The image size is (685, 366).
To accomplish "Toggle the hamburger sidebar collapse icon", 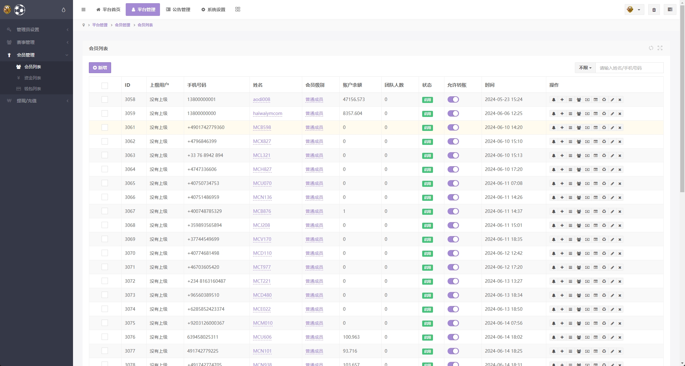I will 83,10.
